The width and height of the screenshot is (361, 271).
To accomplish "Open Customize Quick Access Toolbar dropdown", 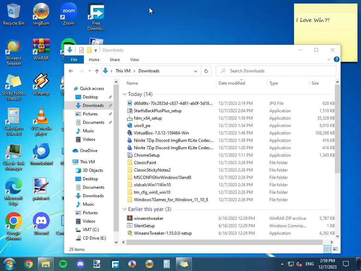I will (x=96, y=50).
